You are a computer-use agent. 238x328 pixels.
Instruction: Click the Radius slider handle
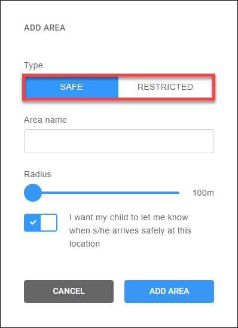pos(33,193)
